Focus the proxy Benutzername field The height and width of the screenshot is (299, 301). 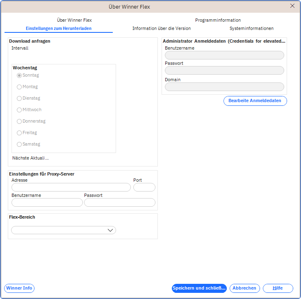coord(47,202)
